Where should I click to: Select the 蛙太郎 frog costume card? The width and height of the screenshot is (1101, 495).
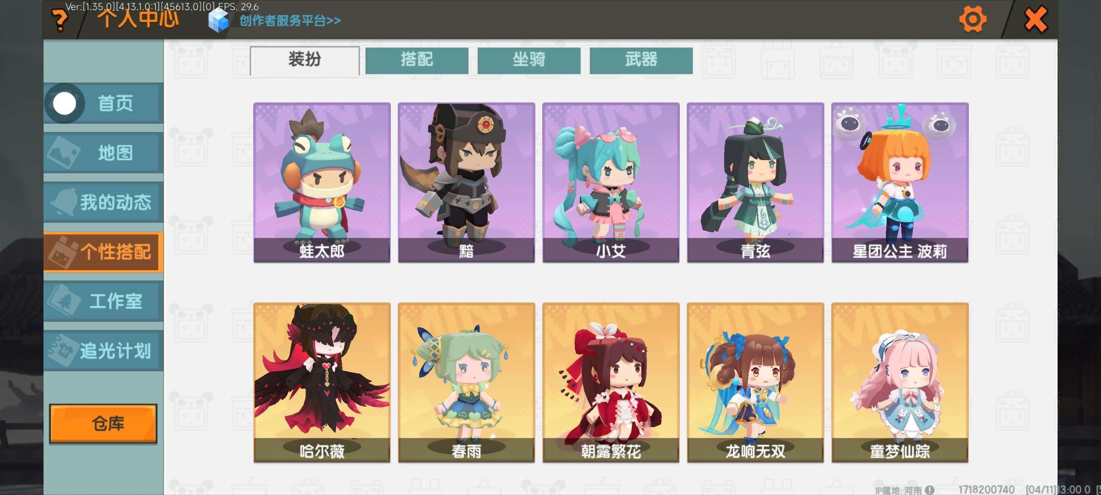pos(322,182)
